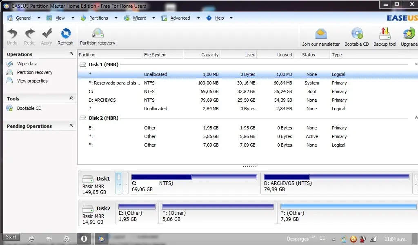Screen dimensions: 418x245
Task: Sort by the File System column header
Action: click(162, 55)
